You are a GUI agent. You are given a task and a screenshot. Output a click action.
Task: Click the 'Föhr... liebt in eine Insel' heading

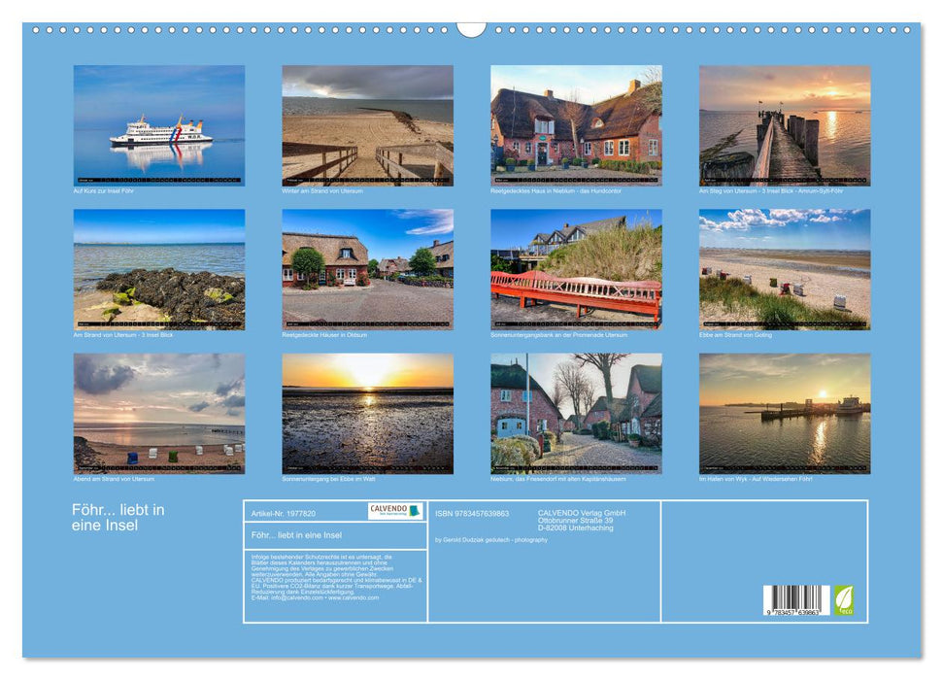point(118,517)
